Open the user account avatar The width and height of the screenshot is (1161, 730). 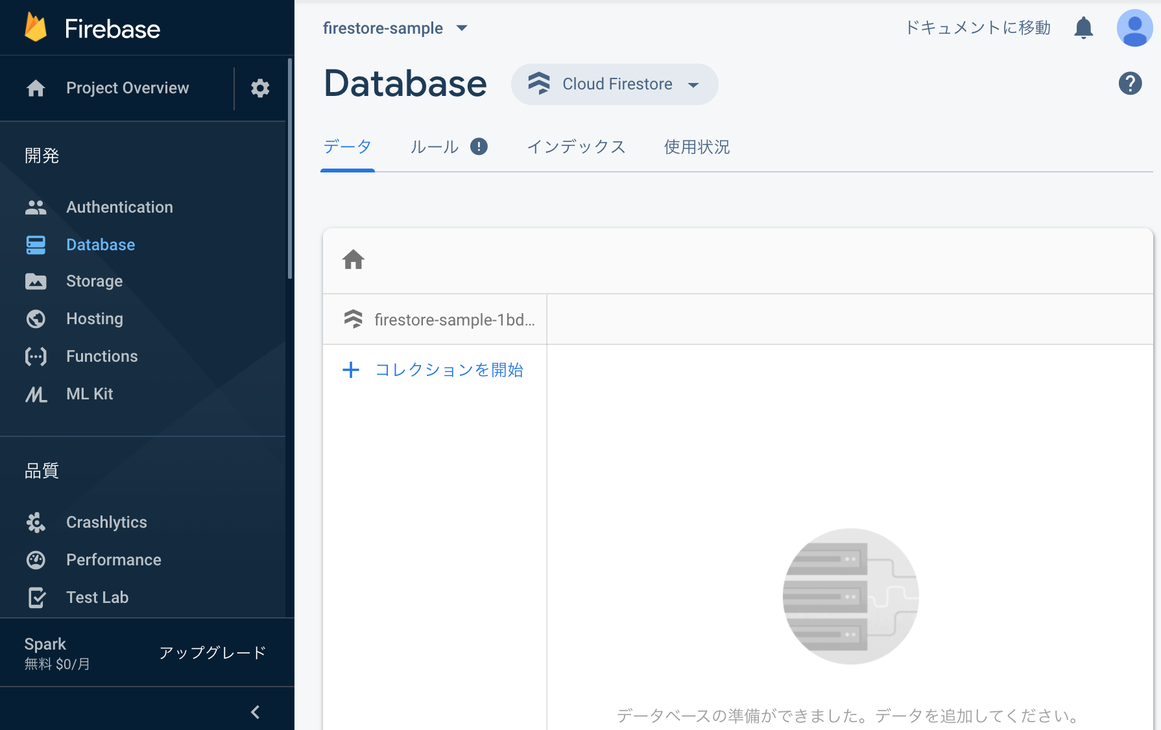pyautogui.click(x=1134, y=28)
